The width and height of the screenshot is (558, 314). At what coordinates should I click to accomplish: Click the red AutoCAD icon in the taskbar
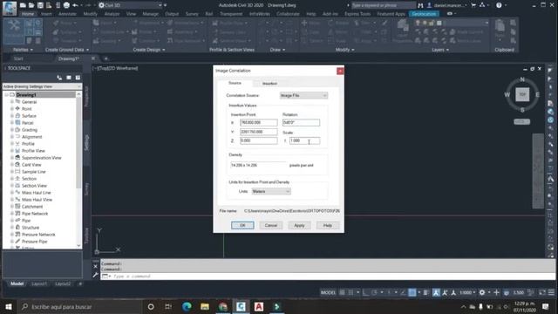click(259, 306)
